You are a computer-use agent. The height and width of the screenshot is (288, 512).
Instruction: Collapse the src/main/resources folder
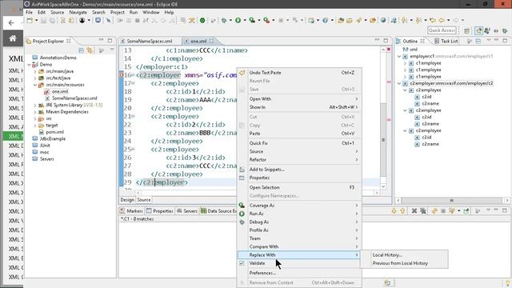(35, 85)
